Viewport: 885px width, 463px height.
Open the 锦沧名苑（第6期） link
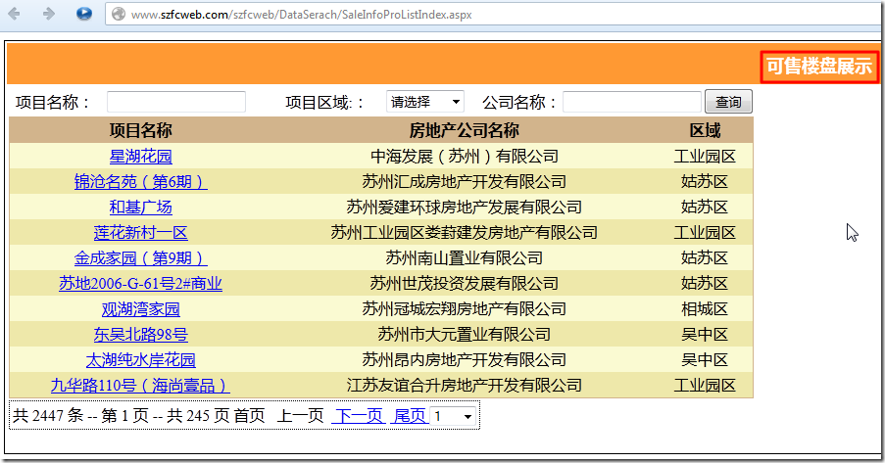(140, 182)
